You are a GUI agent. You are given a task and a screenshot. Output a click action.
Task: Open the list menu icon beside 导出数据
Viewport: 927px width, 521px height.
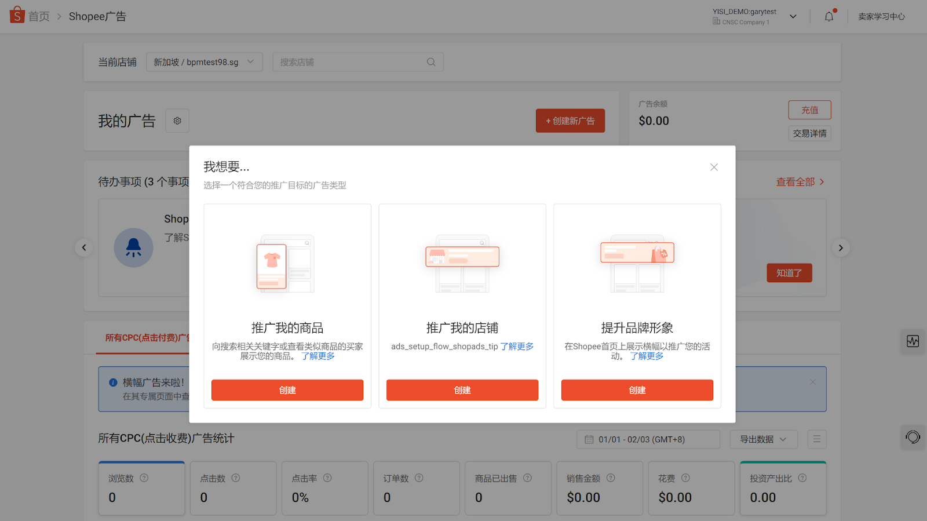click(x=817, y=439)
